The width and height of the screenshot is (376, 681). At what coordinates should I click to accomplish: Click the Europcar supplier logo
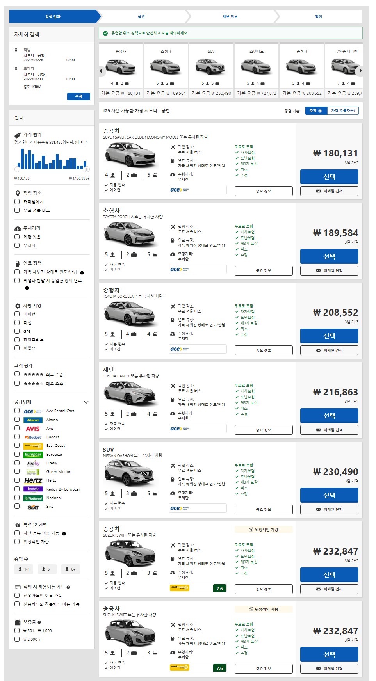pyautogui.click(x=33, y=455)
